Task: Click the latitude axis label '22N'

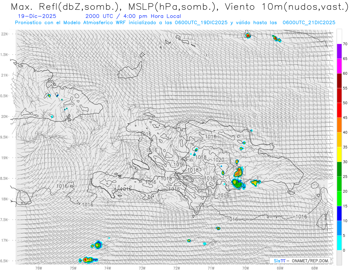Action: (x=4, y=34)
